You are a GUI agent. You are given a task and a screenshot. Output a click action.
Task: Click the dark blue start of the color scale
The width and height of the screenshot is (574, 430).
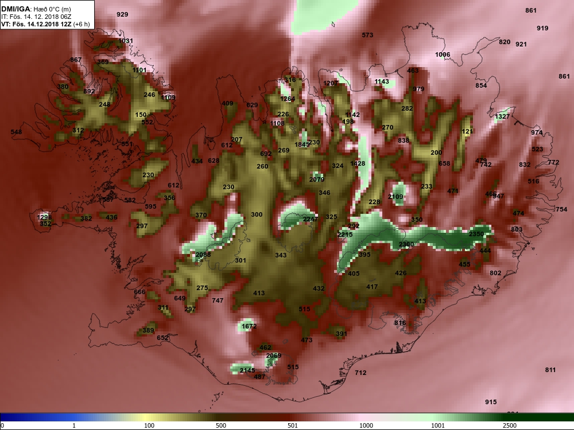tap(7, 417)
